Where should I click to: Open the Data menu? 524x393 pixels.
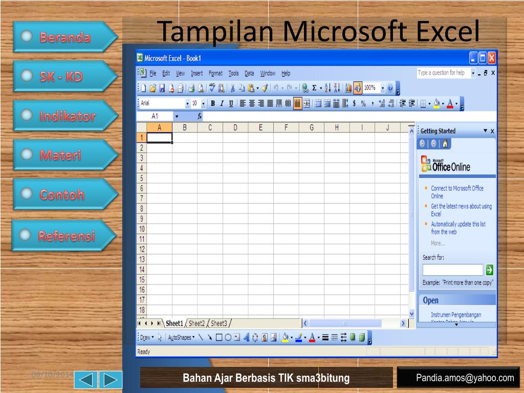249,73
